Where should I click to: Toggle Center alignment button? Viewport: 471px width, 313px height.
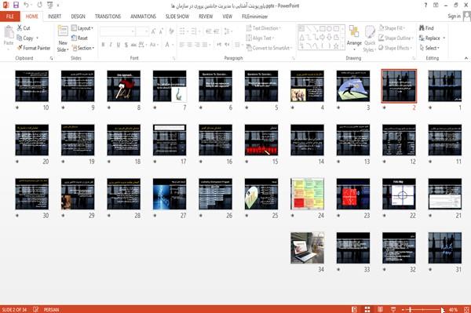tap(189, 45)
